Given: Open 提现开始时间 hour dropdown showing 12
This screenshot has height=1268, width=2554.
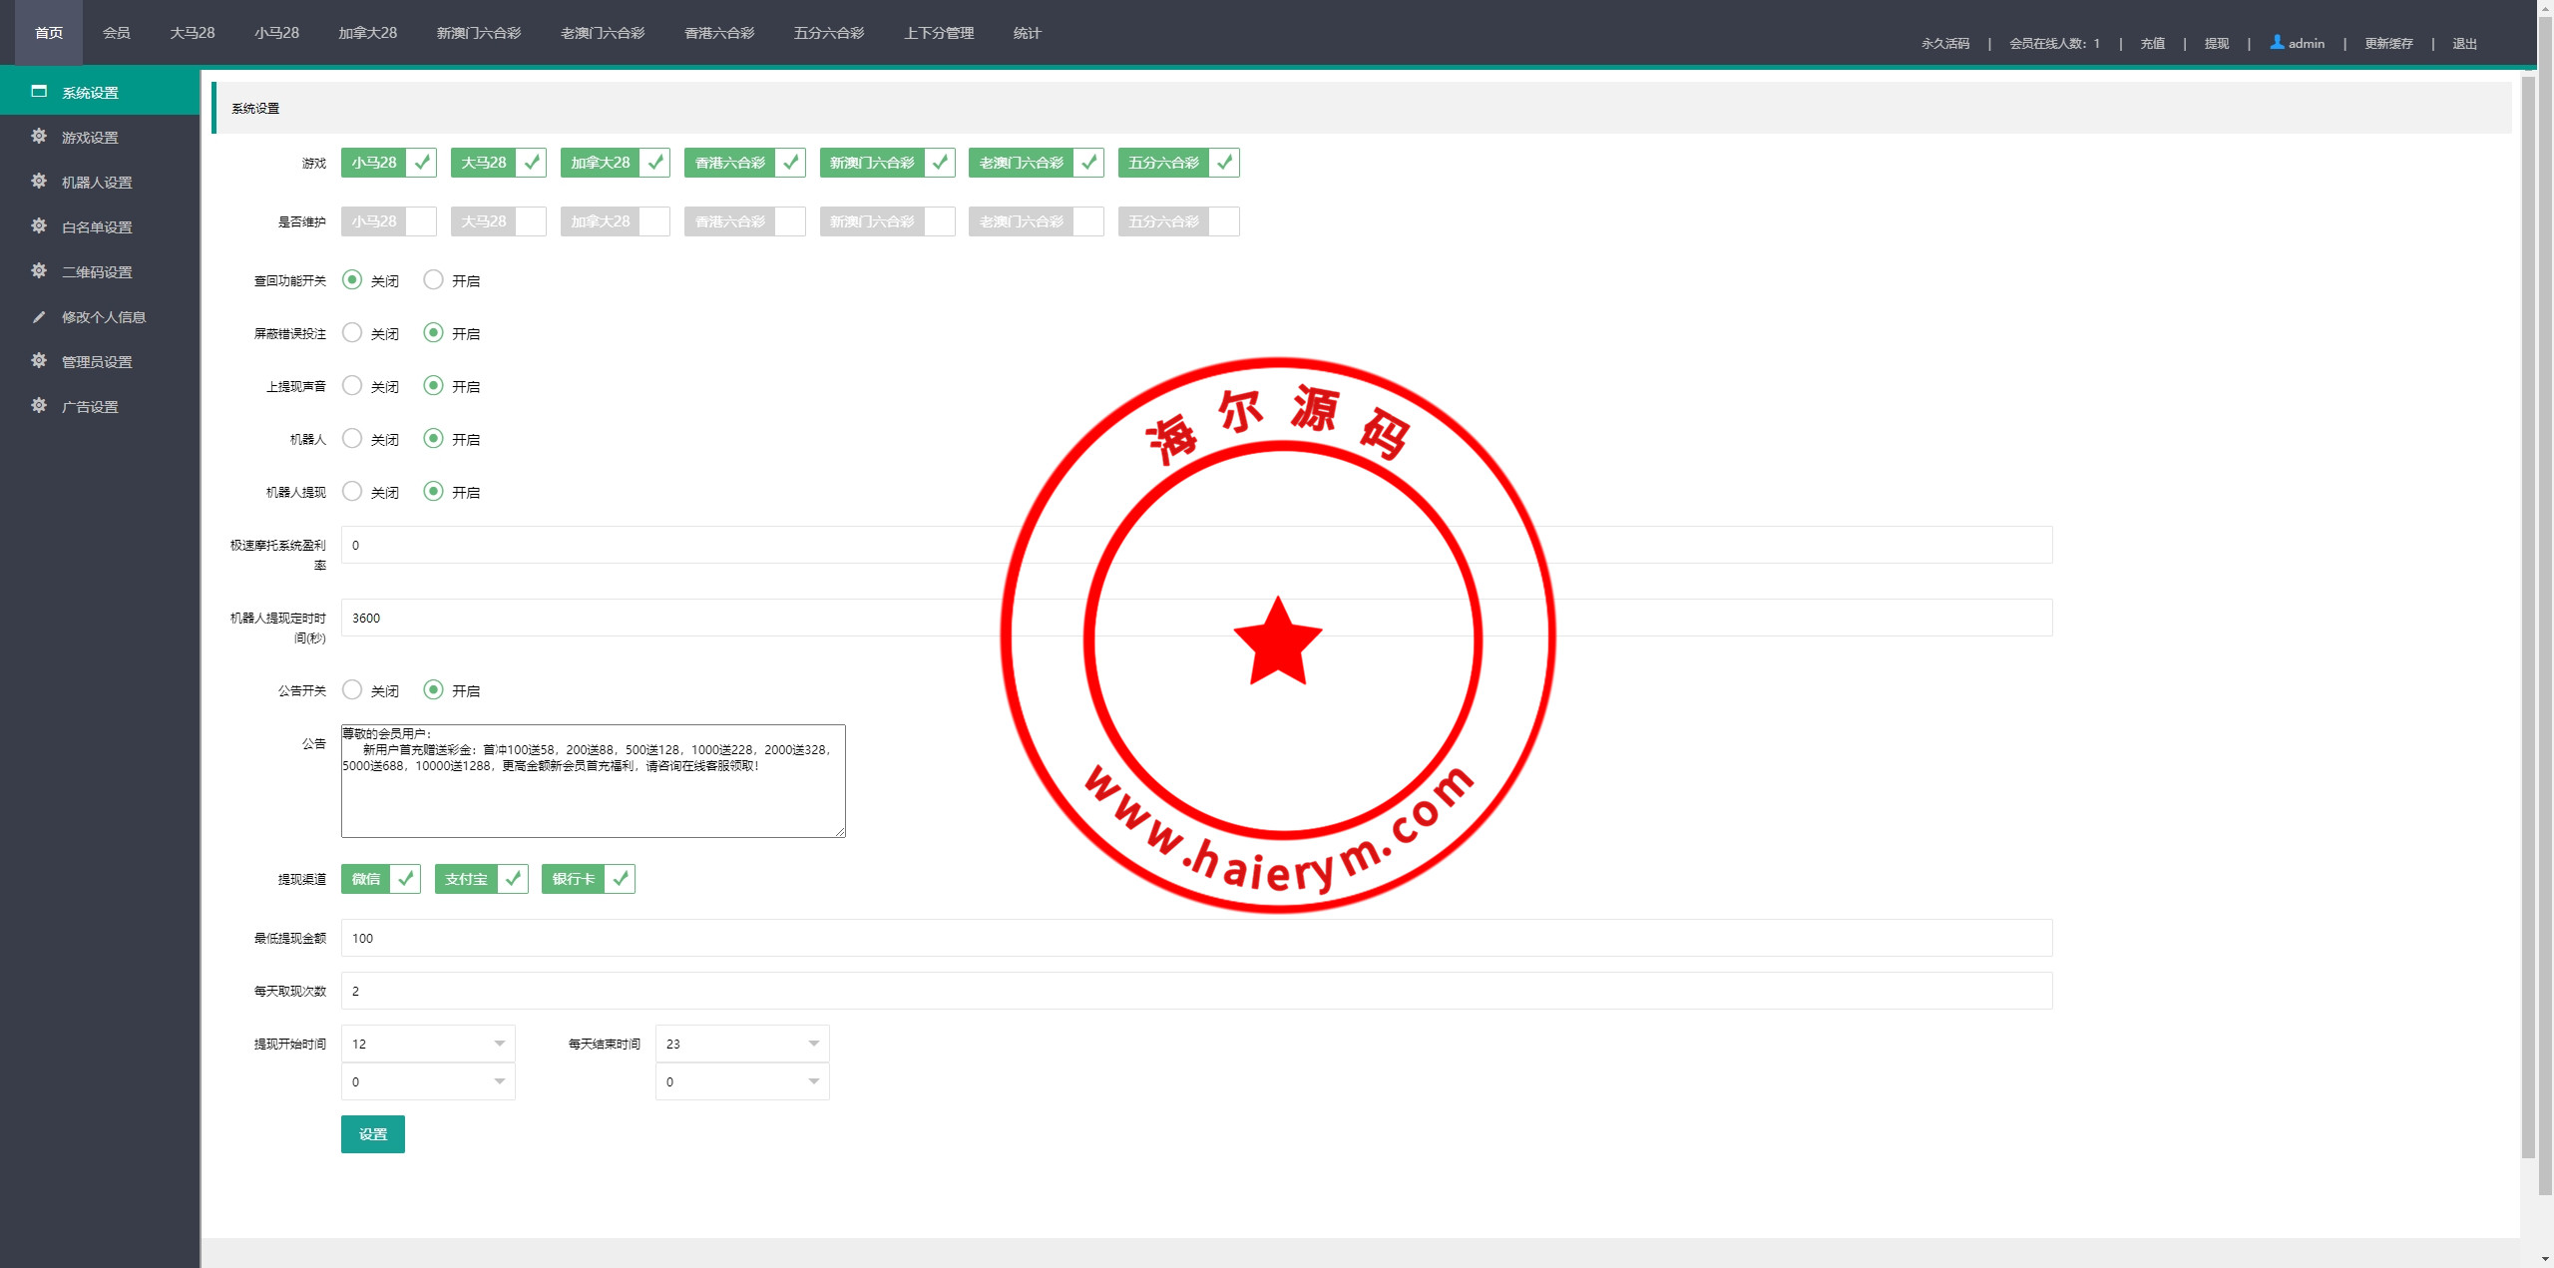Looking at the screenshot, I should 428,1044.
